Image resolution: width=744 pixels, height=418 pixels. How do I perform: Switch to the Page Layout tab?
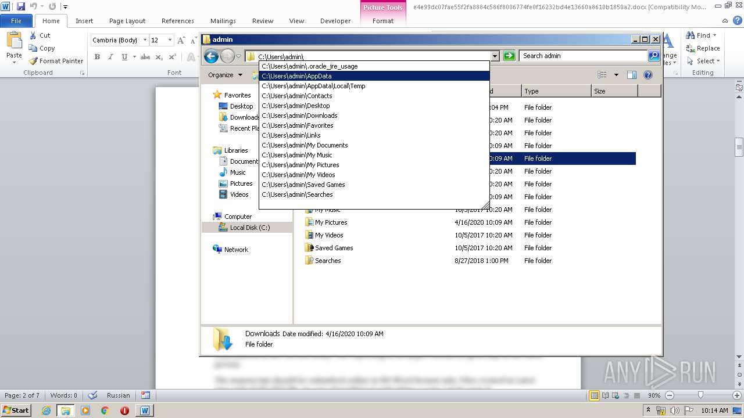(127, 21)
